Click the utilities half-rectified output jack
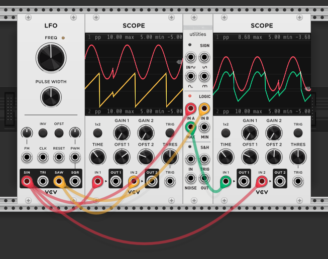The image size is (328, 259). click(190, 76)
